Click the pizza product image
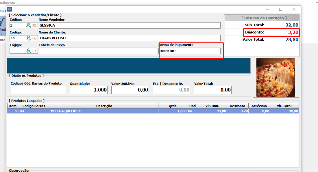 (x=276, y=78)
